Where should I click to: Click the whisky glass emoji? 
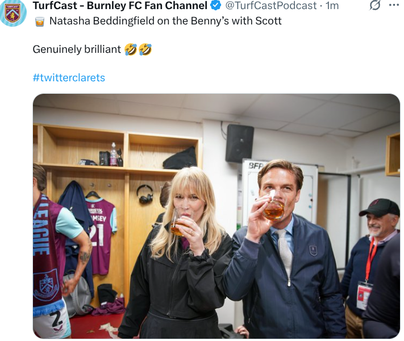pyautogui.click(x=39, y=21)
